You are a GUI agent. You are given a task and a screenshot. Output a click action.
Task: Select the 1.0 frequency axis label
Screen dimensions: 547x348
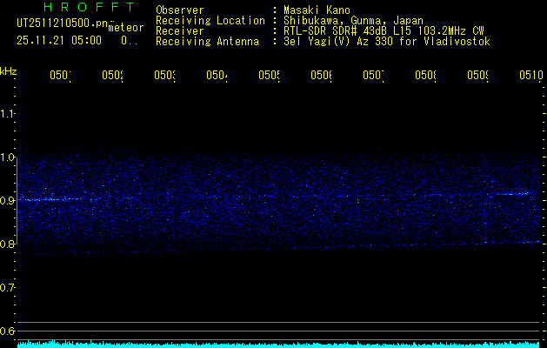(8, 157)
